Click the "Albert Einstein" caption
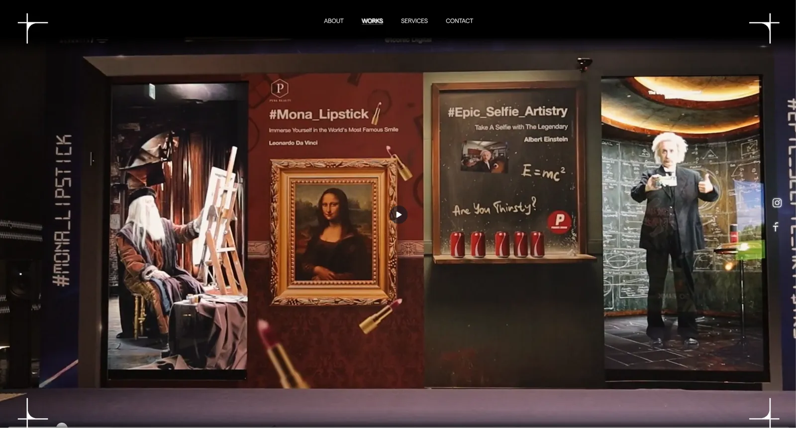The height and width of the screenshot is (428, 796). pyautogui.click(x=546, y=139)
